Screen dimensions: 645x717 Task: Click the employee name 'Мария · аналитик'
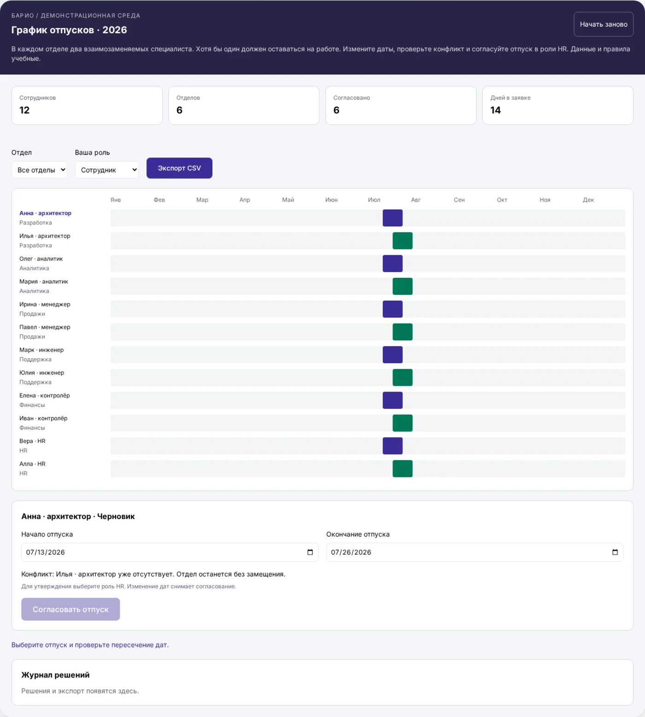(x=44, y=281)
